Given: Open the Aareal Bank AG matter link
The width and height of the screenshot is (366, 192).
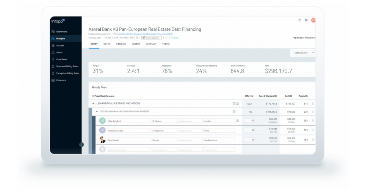Looking at the screenshot, I should pos(144,34).
